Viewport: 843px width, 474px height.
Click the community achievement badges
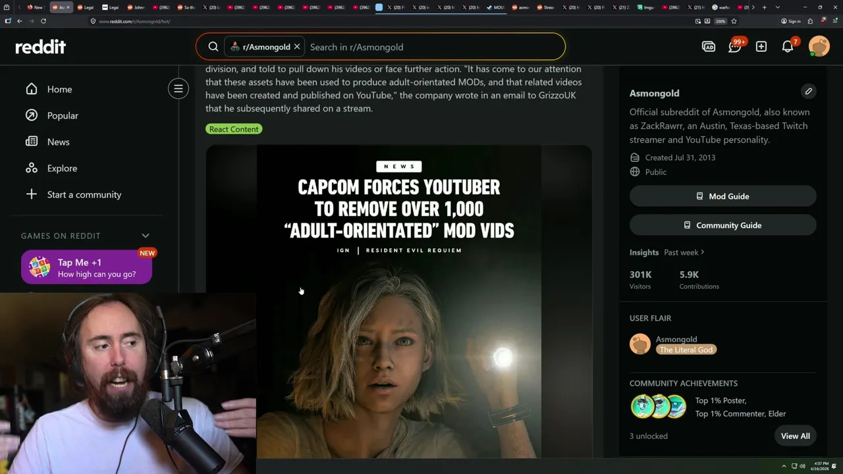[x=659, y=407]
